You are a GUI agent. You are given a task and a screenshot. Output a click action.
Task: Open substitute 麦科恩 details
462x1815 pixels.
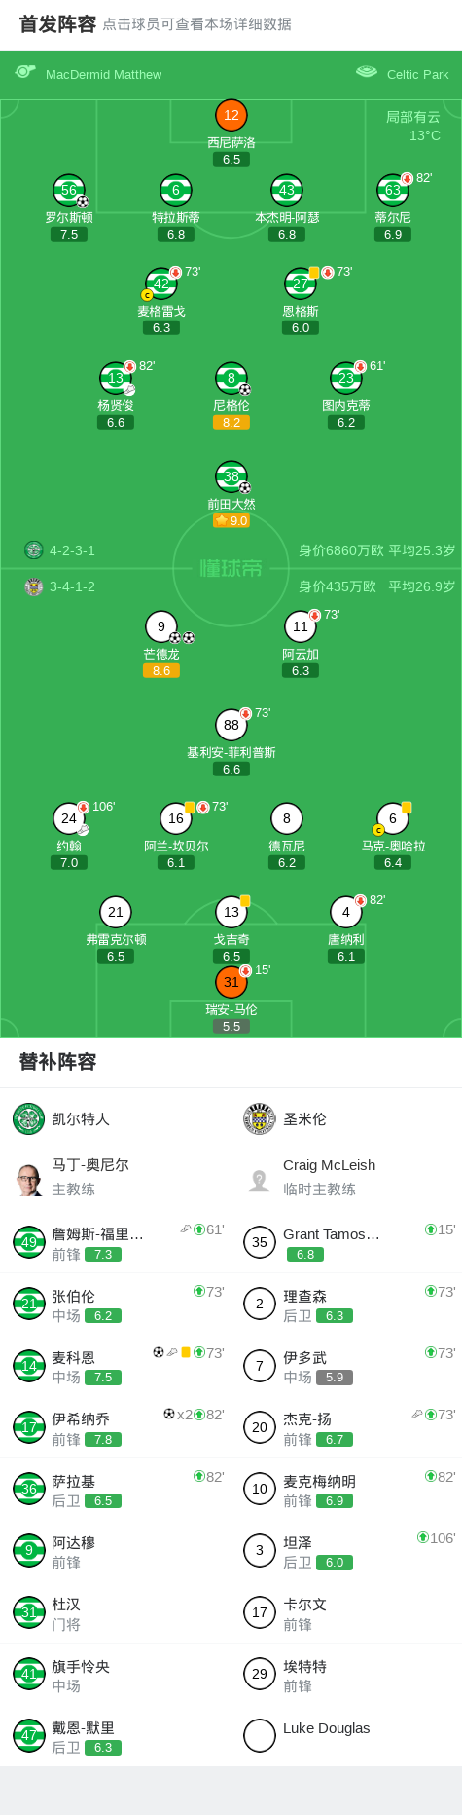116,1366
